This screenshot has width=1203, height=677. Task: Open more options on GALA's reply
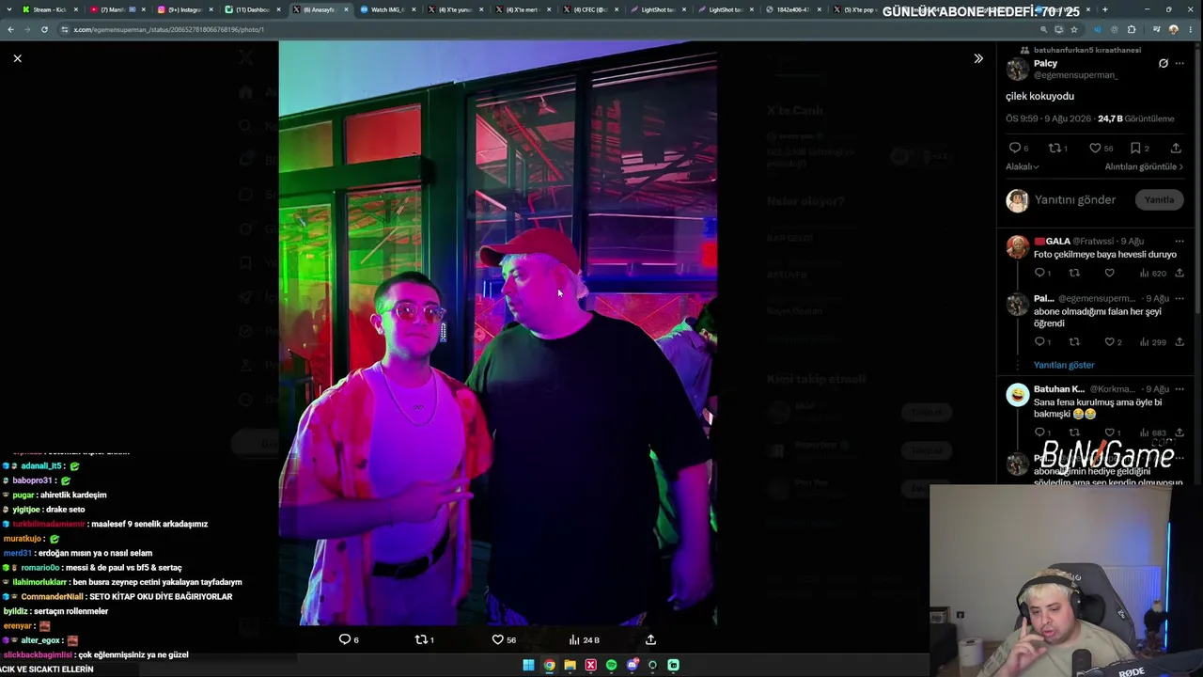[1180, 242]
